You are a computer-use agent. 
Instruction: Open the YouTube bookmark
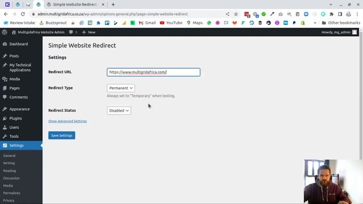171,23
